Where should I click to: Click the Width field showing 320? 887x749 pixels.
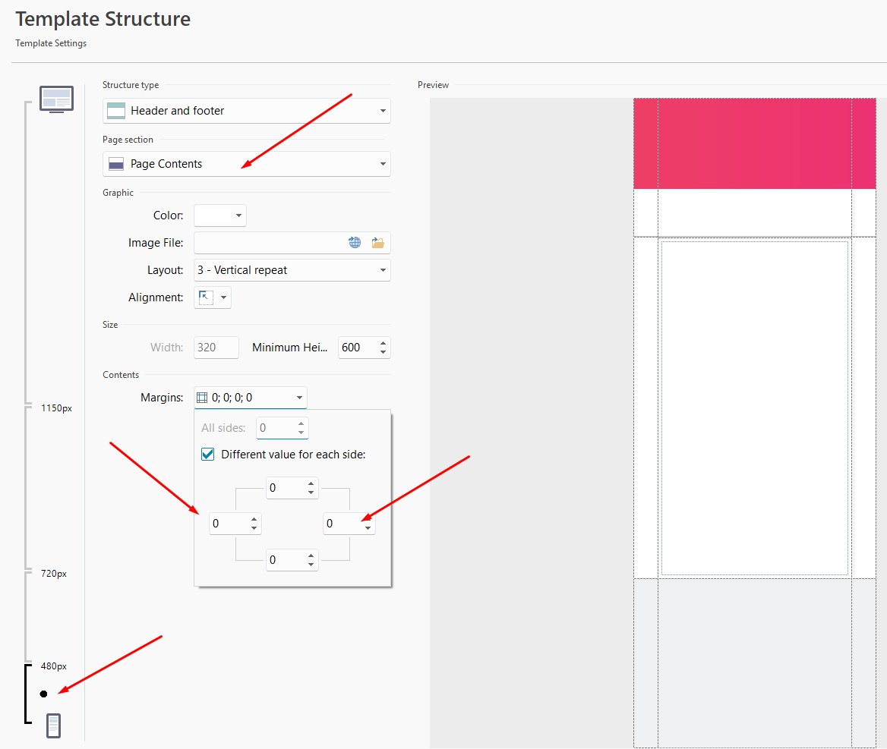216,348
